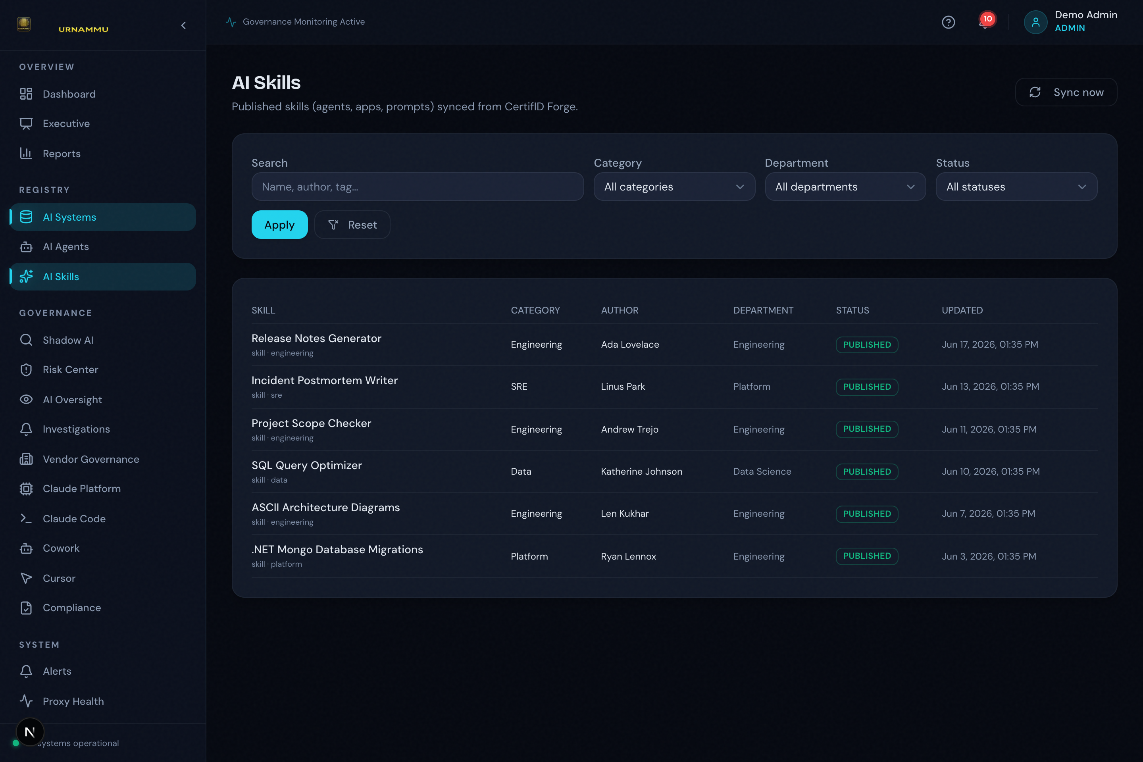Click the Executive presentation icon
The height and width of the screenshot is (762, 1143).
click(26, 123)
